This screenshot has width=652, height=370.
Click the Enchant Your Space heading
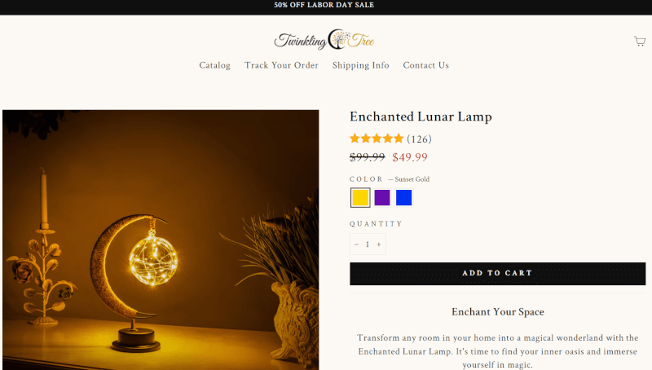(498, 312)
